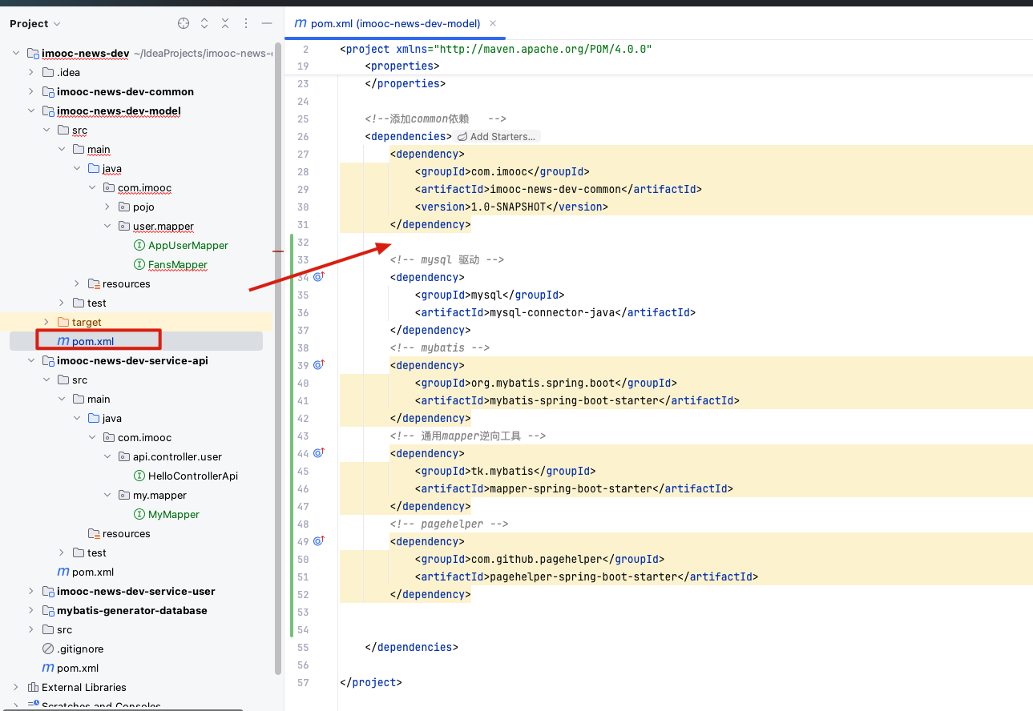
Task: Click the gutter icon on line 34
Action: (x=318, y=277)
